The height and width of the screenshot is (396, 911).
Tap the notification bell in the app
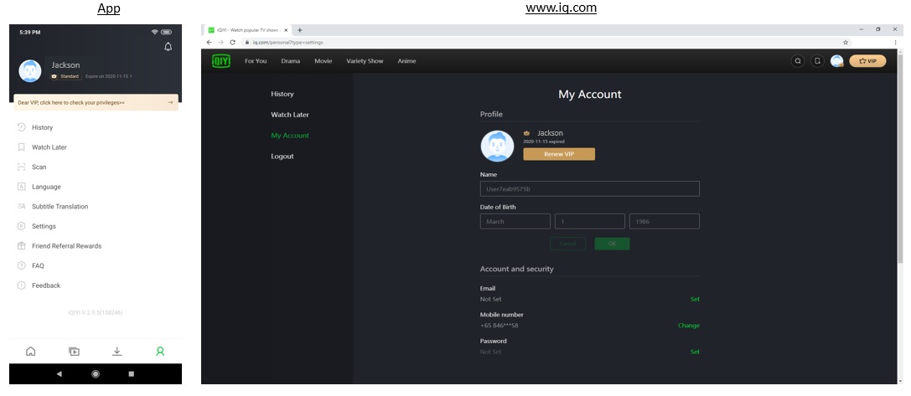tap(168, 46)
